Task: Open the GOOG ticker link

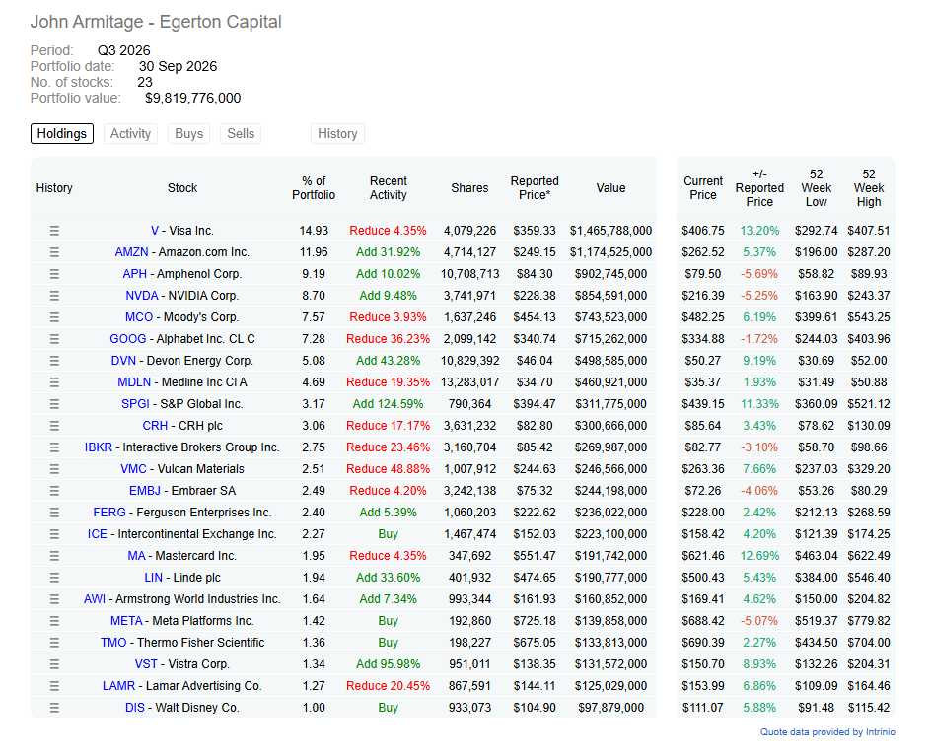Action: 128,339
